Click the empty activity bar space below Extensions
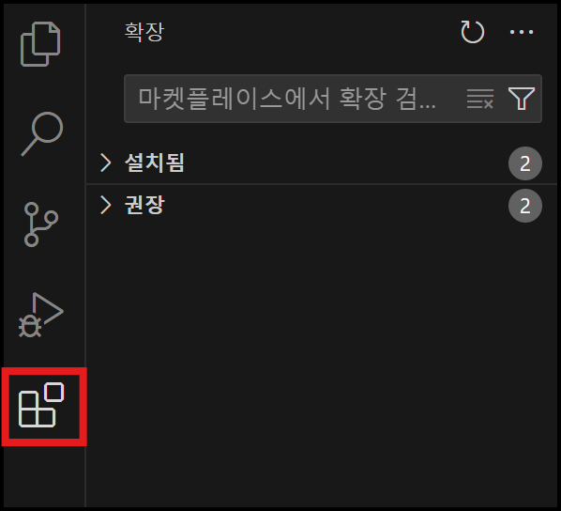 point(43,476)
